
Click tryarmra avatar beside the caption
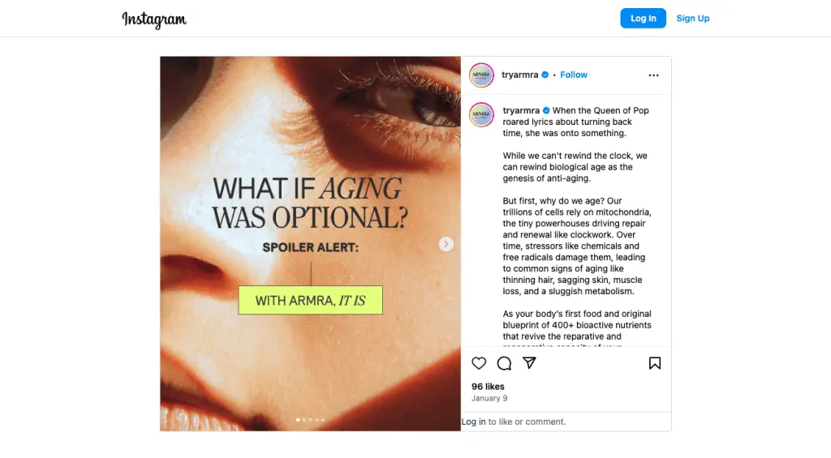coord(481,115)
